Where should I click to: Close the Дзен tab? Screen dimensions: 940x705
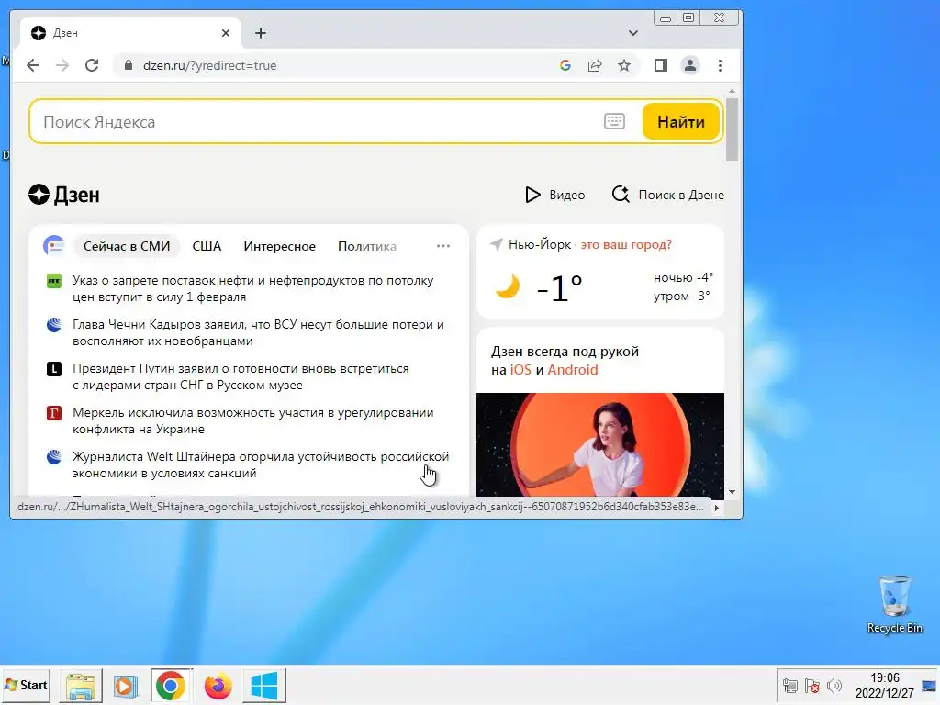coord(226,33)
